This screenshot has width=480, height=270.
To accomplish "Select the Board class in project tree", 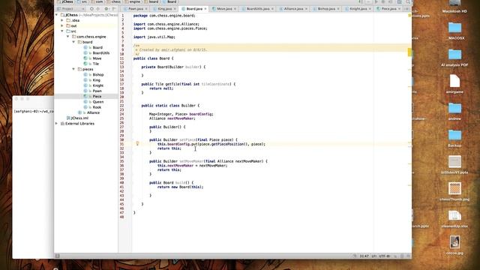I will point(97,47).
